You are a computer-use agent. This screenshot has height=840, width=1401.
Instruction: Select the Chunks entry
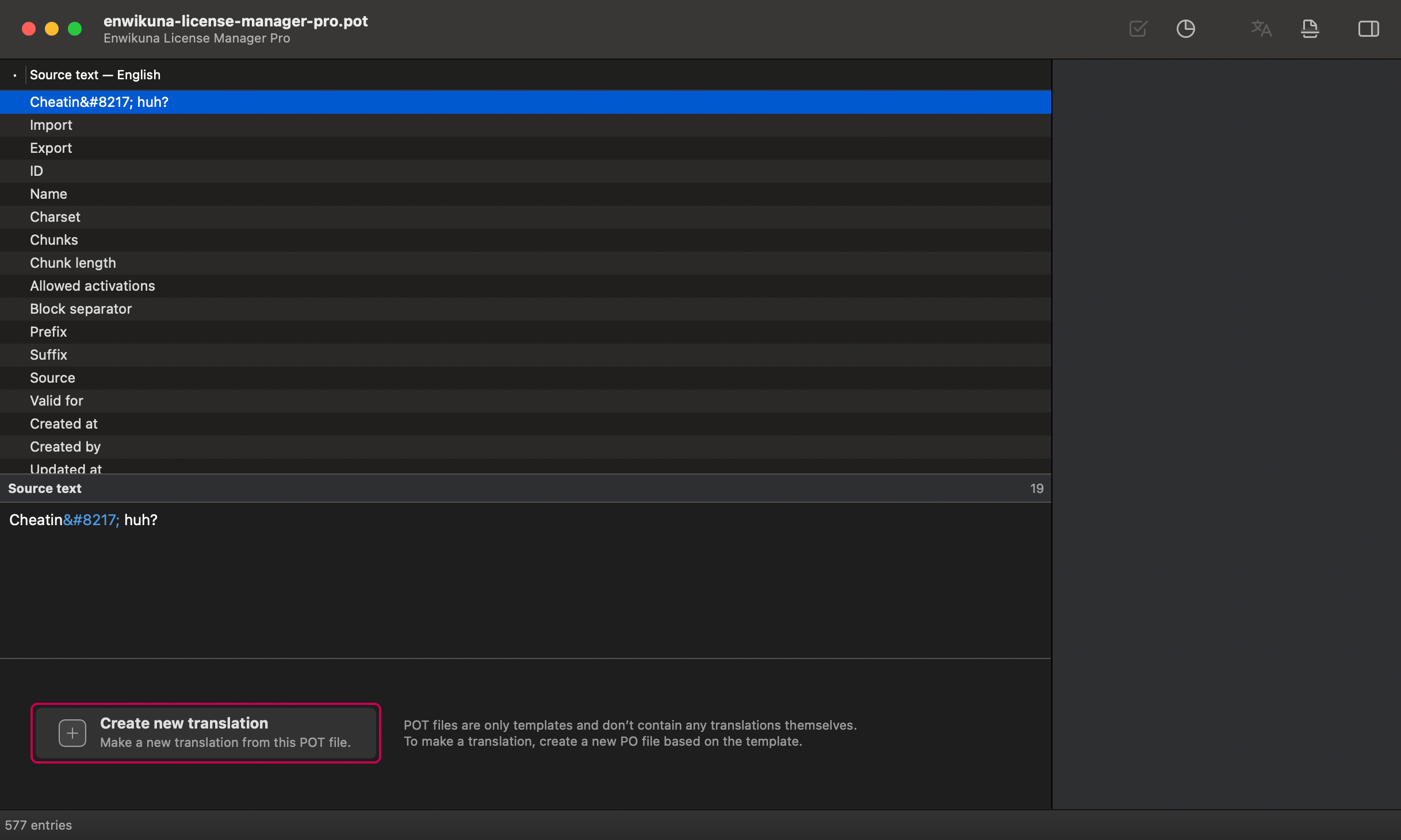click(x=526, y=240)
